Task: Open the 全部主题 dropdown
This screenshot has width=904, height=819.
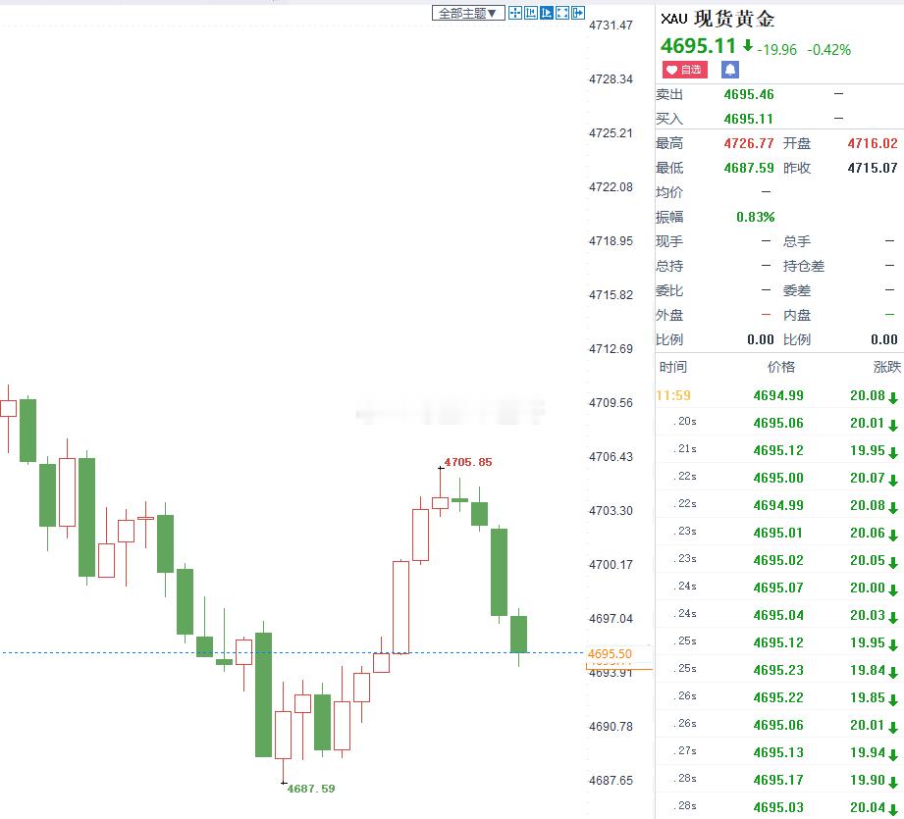Action: (x=468, y=14)
